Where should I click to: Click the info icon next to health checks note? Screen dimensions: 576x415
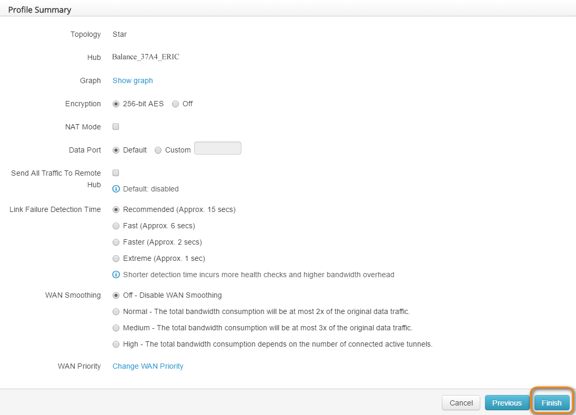click(116, 275)
